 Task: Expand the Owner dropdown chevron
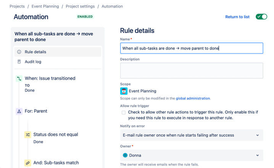point(258,155)
